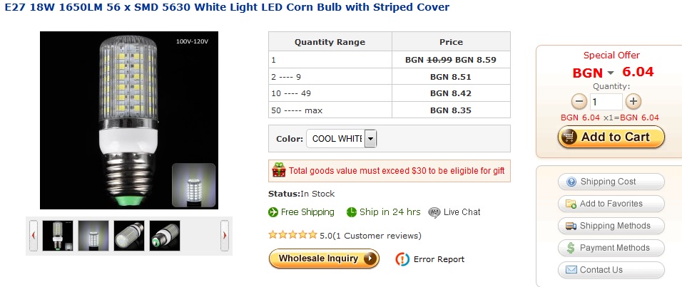Select the glowing bulb thumbnail image

(93, 236)
